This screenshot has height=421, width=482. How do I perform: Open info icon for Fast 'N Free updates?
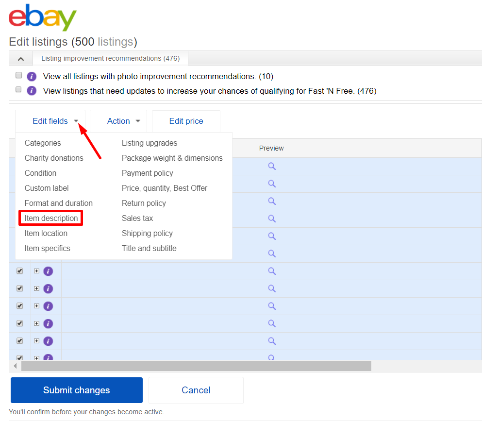coord(32,91)
